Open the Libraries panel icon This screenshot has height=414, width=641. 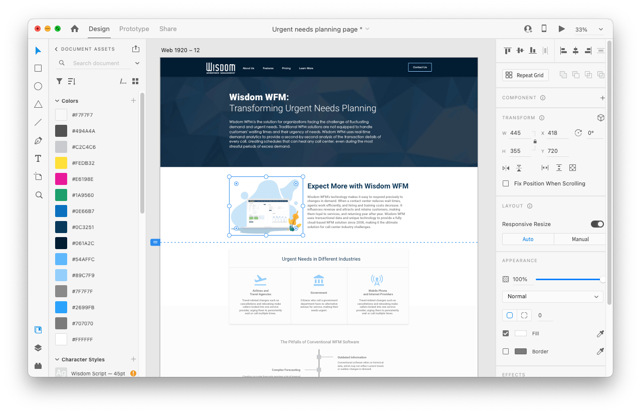38,330
